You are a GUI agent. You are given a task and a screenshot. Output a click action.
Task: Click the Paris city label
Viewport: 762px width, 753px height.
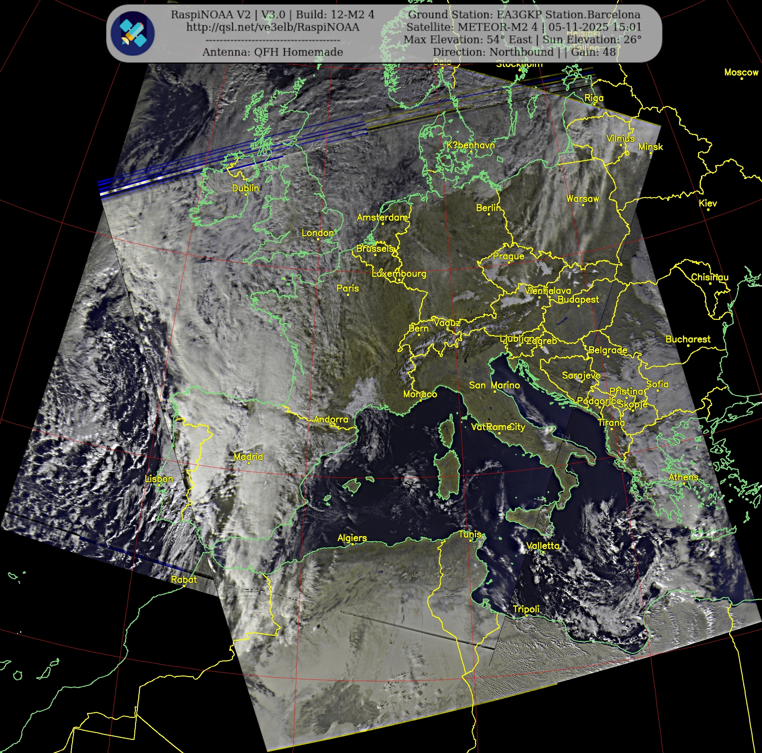click(x=347, y=288)
